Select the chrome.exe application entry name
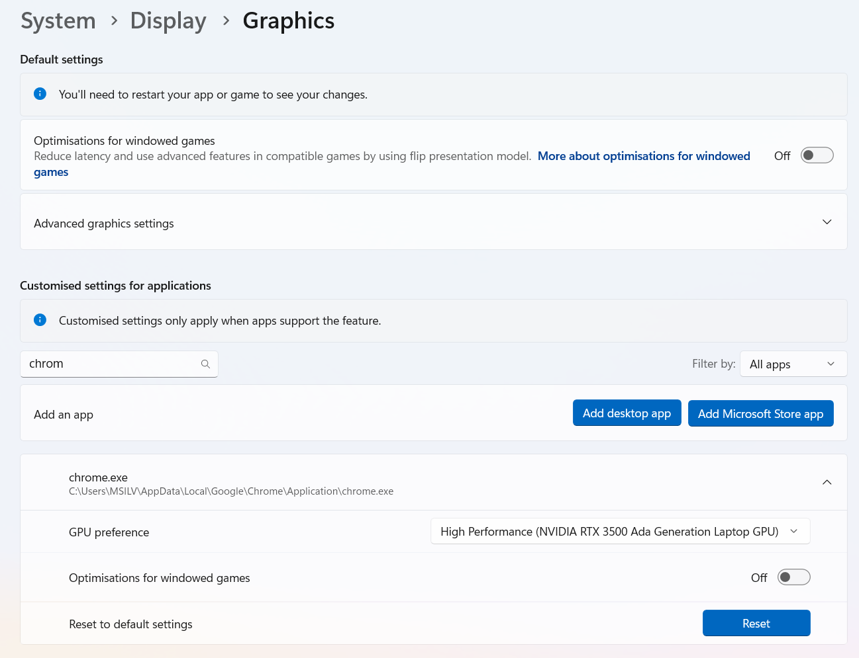 point(98,477)
